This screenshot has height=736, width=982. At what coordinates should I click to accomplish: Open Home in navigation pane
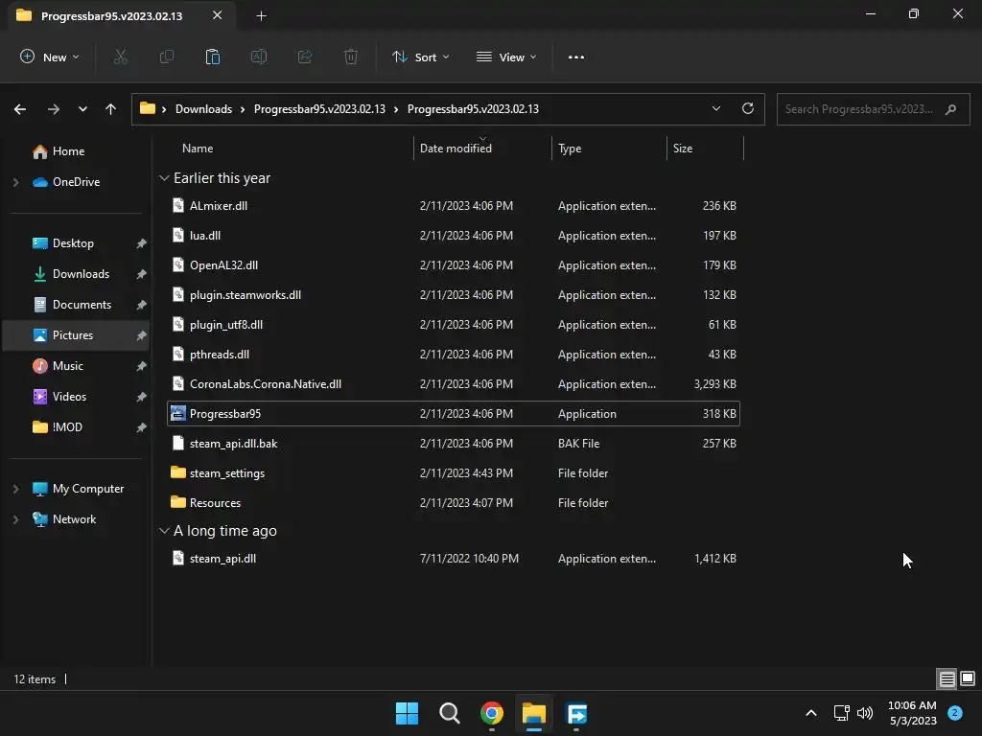click(68, 151)
